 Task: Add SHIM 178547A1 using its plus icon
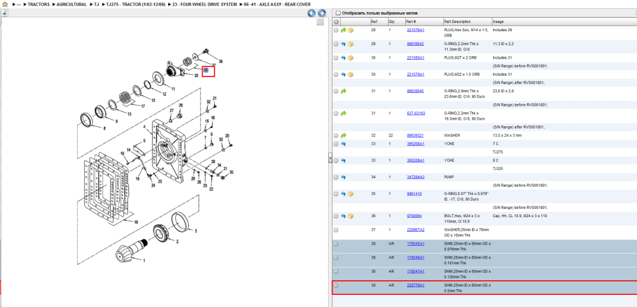[336, 272]
